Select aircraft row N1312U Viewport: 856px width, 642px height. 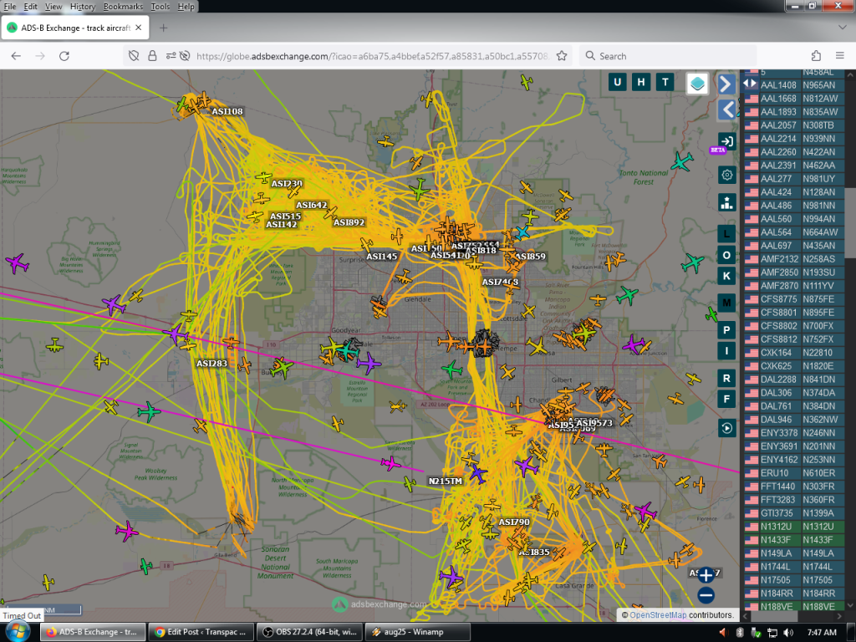pyautogui.click(x=794, y=527)
